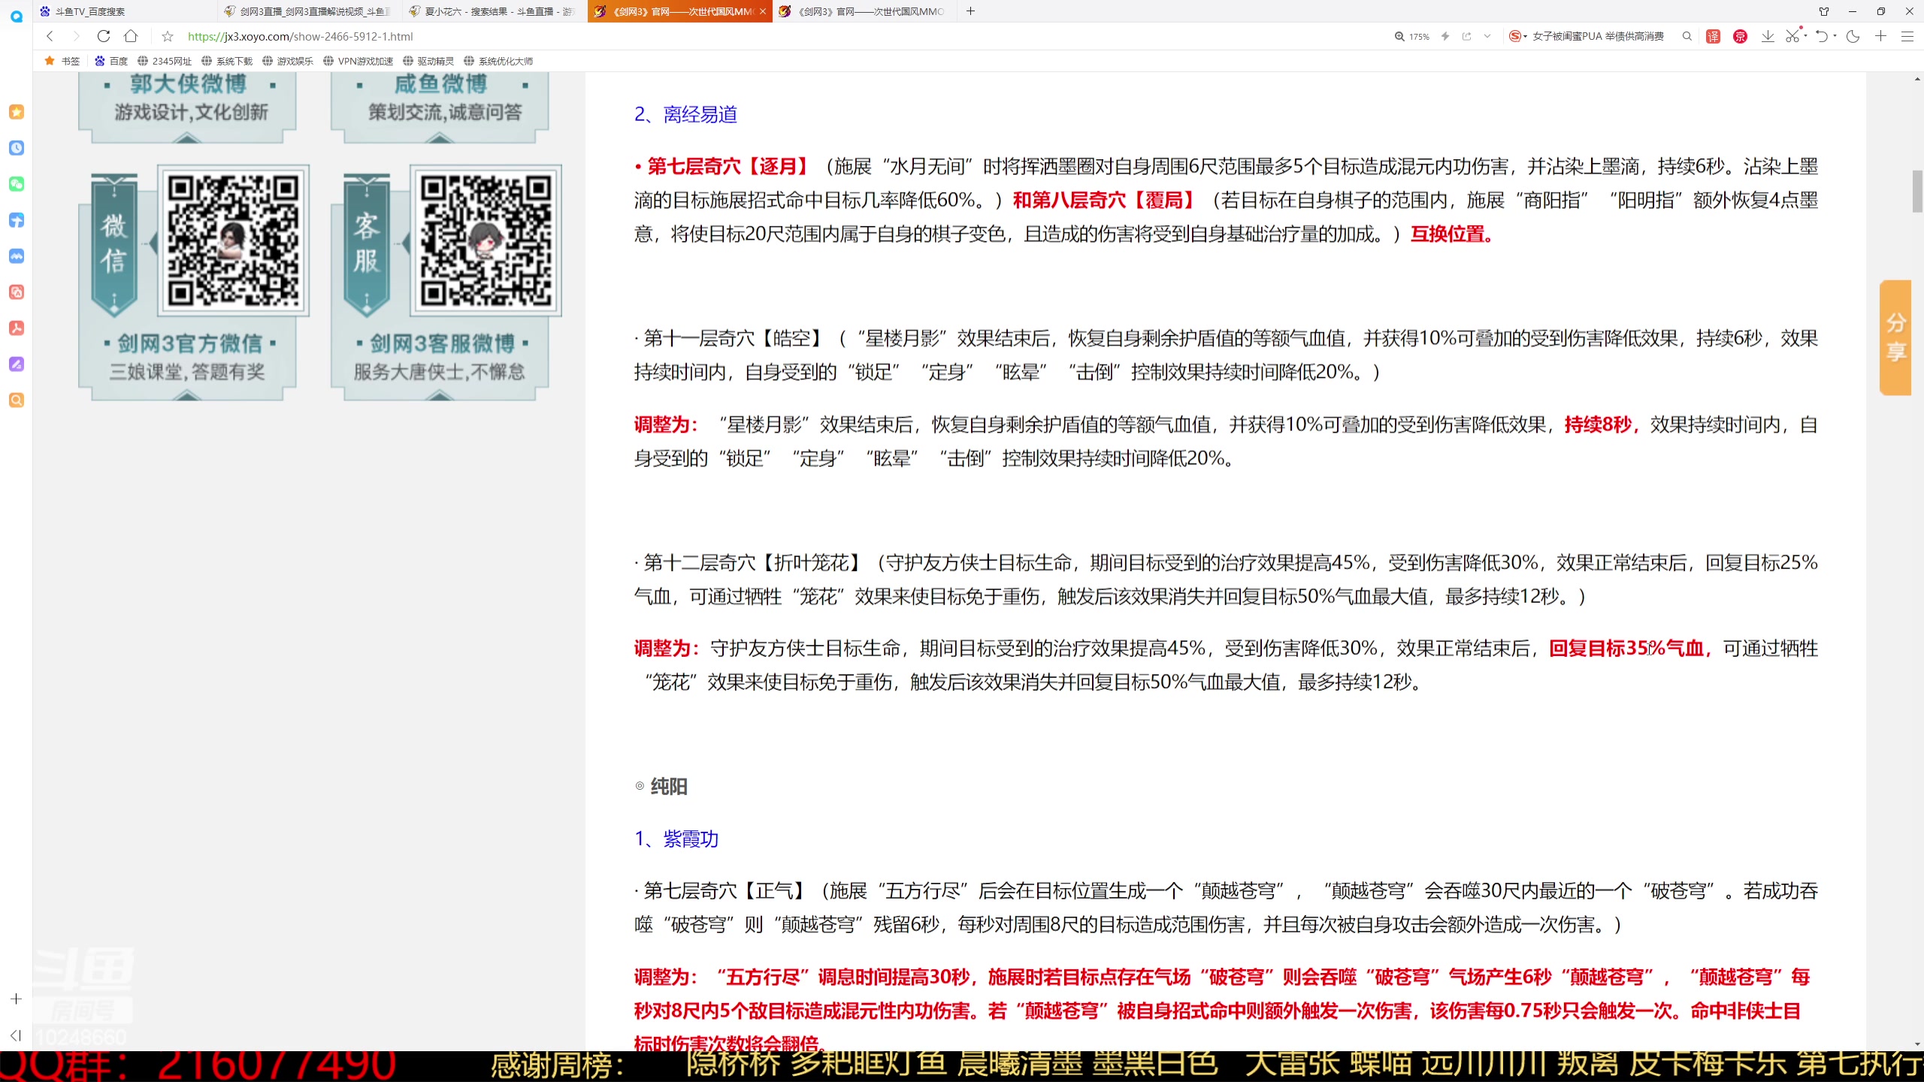Click the 紫霞功 section heading
The image size is (1924, 1082).
click(676, 839)
